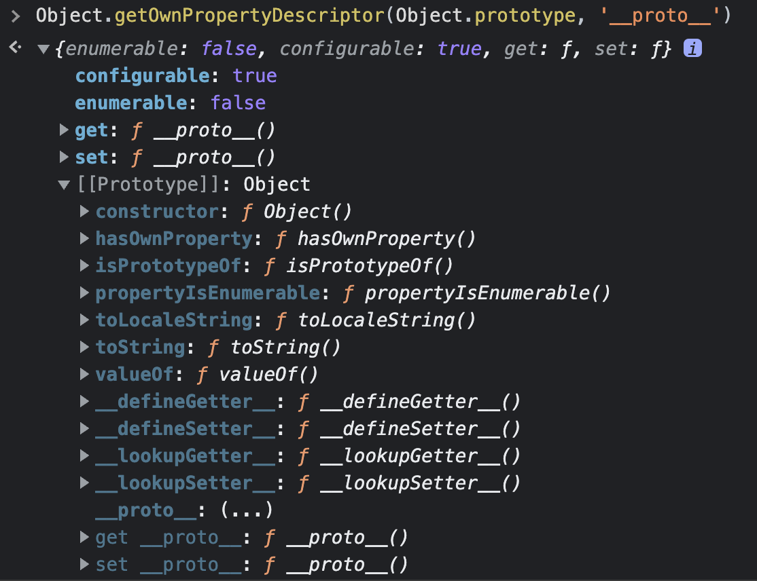Expand the set __proto__ accessor row
Screen dimensions: 757x581
click(x=84, y=563)
